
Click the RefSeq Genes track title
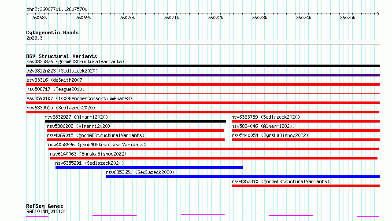click(x=44, y=206)
